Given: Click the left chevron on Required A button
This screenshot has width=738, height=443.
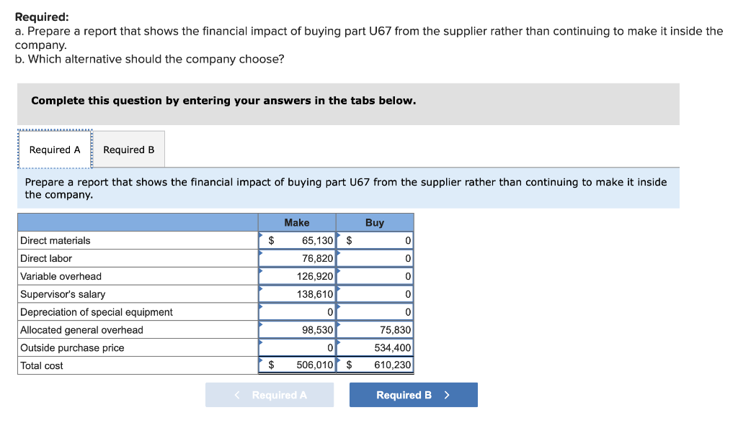Looking at the screenshot, I should tap(238, 395).
